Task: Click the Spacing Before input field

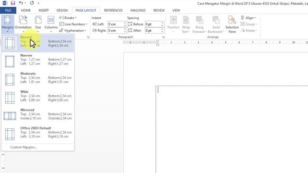Action: point(153,24)
